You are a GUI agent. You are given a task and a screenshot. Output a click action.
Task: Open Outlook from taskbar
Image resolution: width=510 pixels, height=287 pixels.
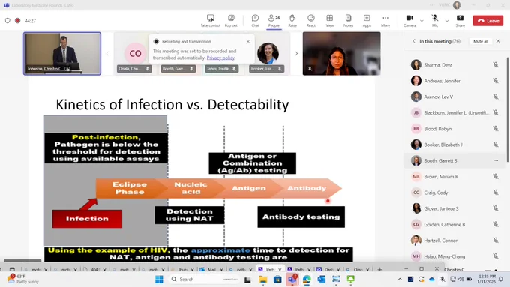(321, 280)
